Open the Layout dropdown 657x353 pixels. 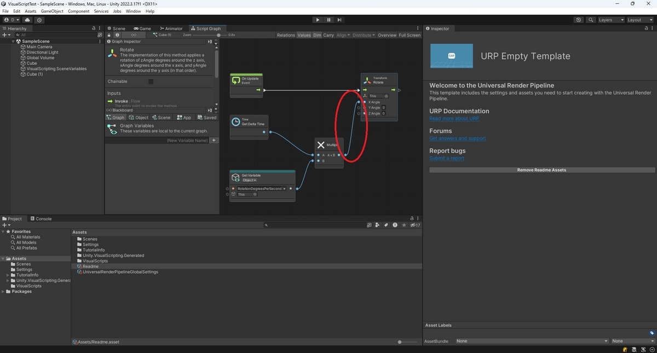point(640,20)
